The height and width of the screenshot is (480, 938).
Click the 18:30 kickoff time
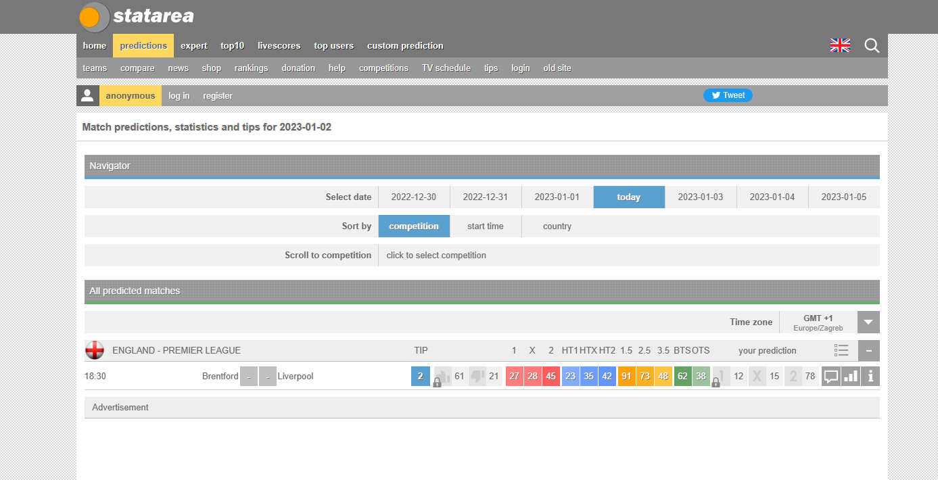95,376
